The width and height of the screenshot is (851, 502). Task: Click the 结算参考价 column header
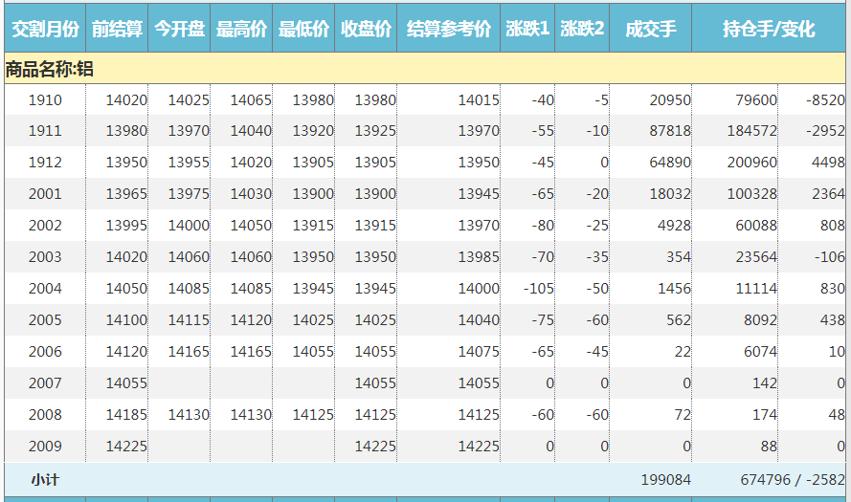pos(448,30)
